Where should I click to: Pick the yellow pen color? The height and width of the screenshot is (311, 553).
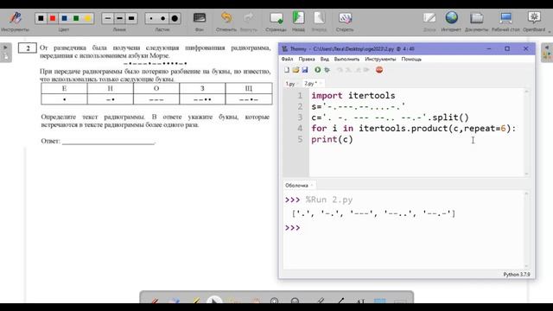87,18
